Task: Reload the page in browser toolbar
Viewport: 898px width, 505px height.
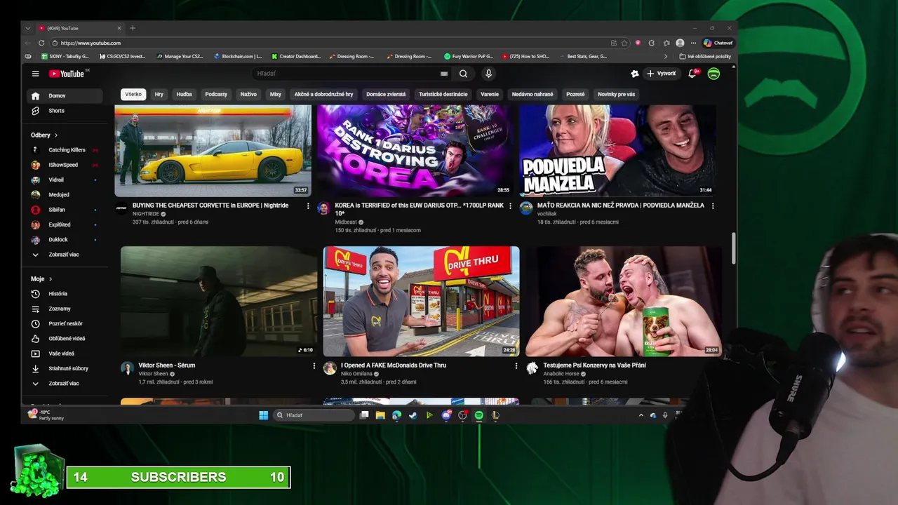Action: (x=41, y=43)
